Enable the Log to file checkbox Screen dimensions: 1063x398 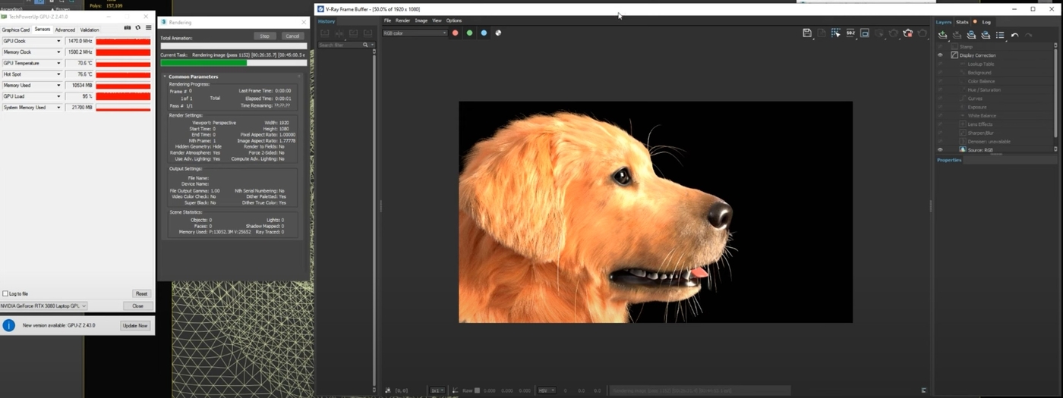tap(5, 293)
